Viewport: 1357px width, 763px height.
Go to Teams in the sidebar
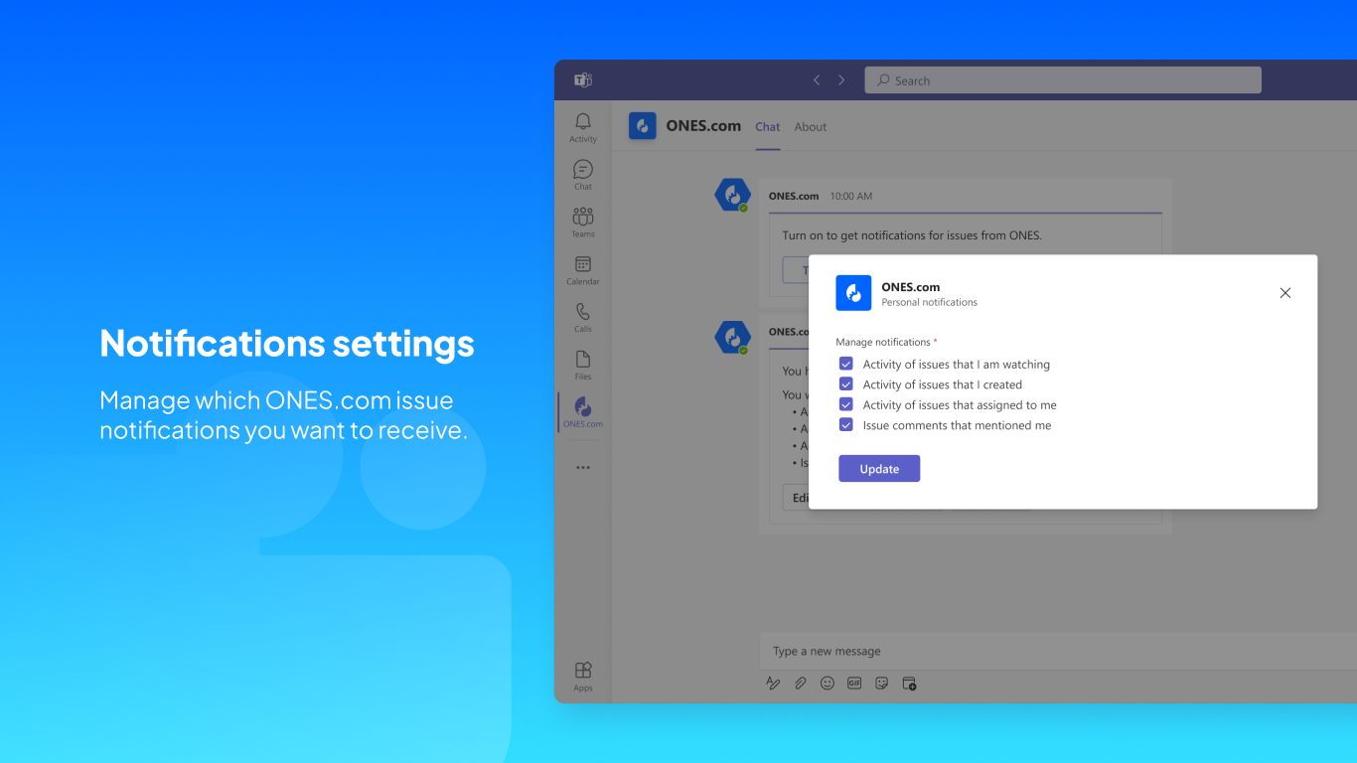[x=583, y=222]
